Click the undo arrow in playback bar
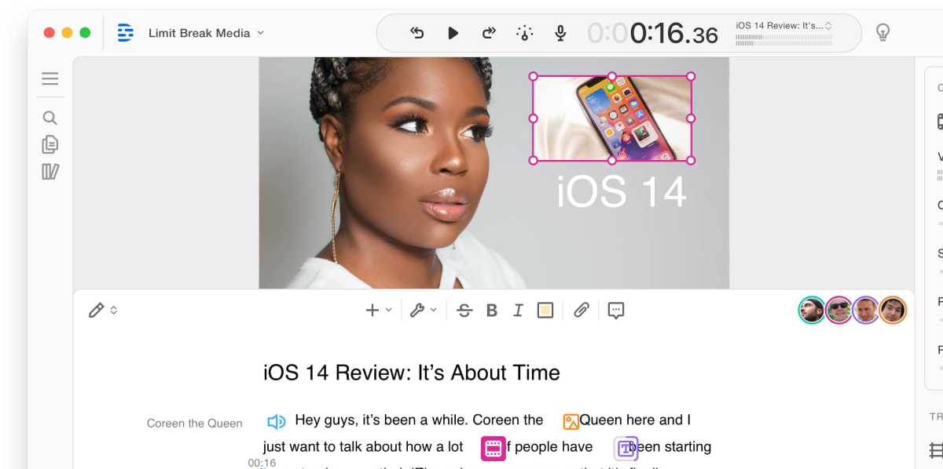Screen dimensions: 943x469 417,33
